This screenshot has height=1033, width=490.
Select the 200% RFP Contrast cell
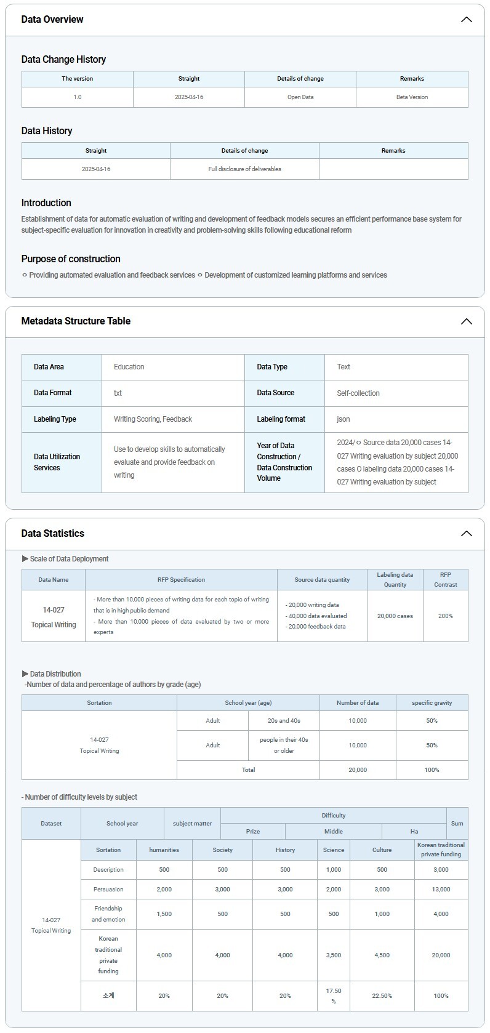[446, 616]
